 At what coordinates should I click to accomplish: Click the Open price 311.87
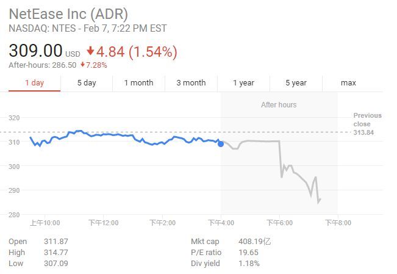56,242
